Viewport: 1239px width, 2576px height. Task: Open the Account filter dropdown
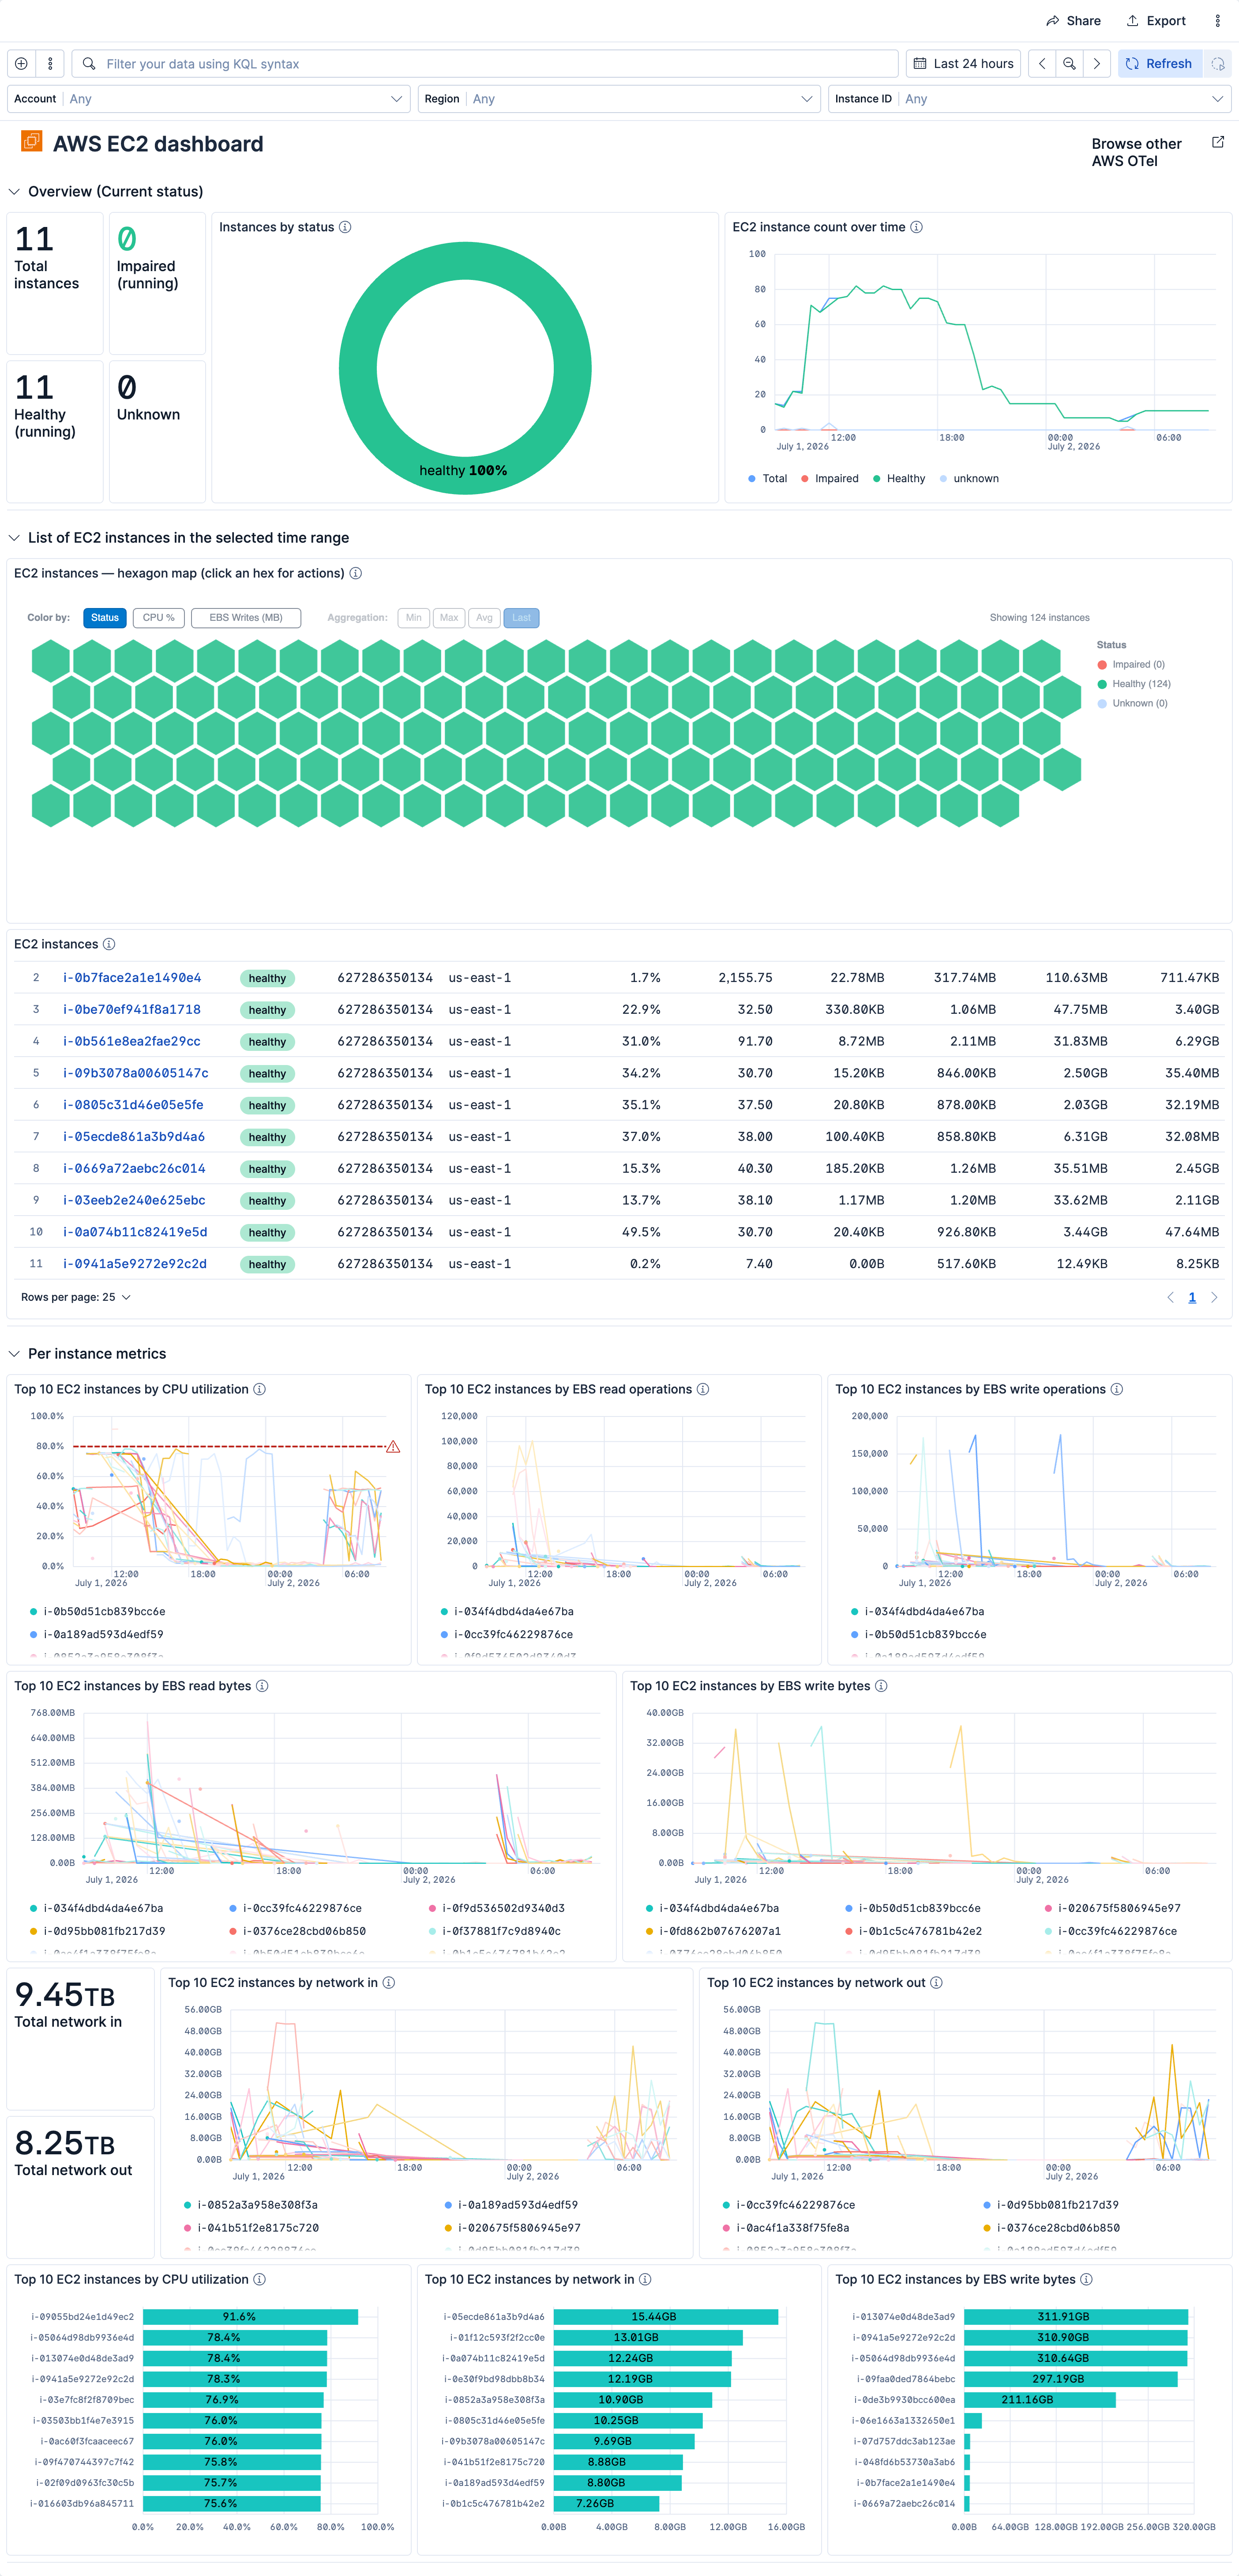point(209,99)
